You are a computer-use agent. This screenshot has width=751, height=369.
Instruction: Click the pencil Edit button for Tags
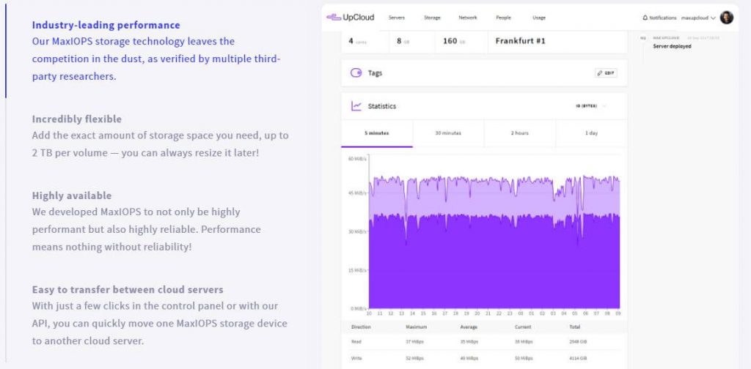click(606, 73)
